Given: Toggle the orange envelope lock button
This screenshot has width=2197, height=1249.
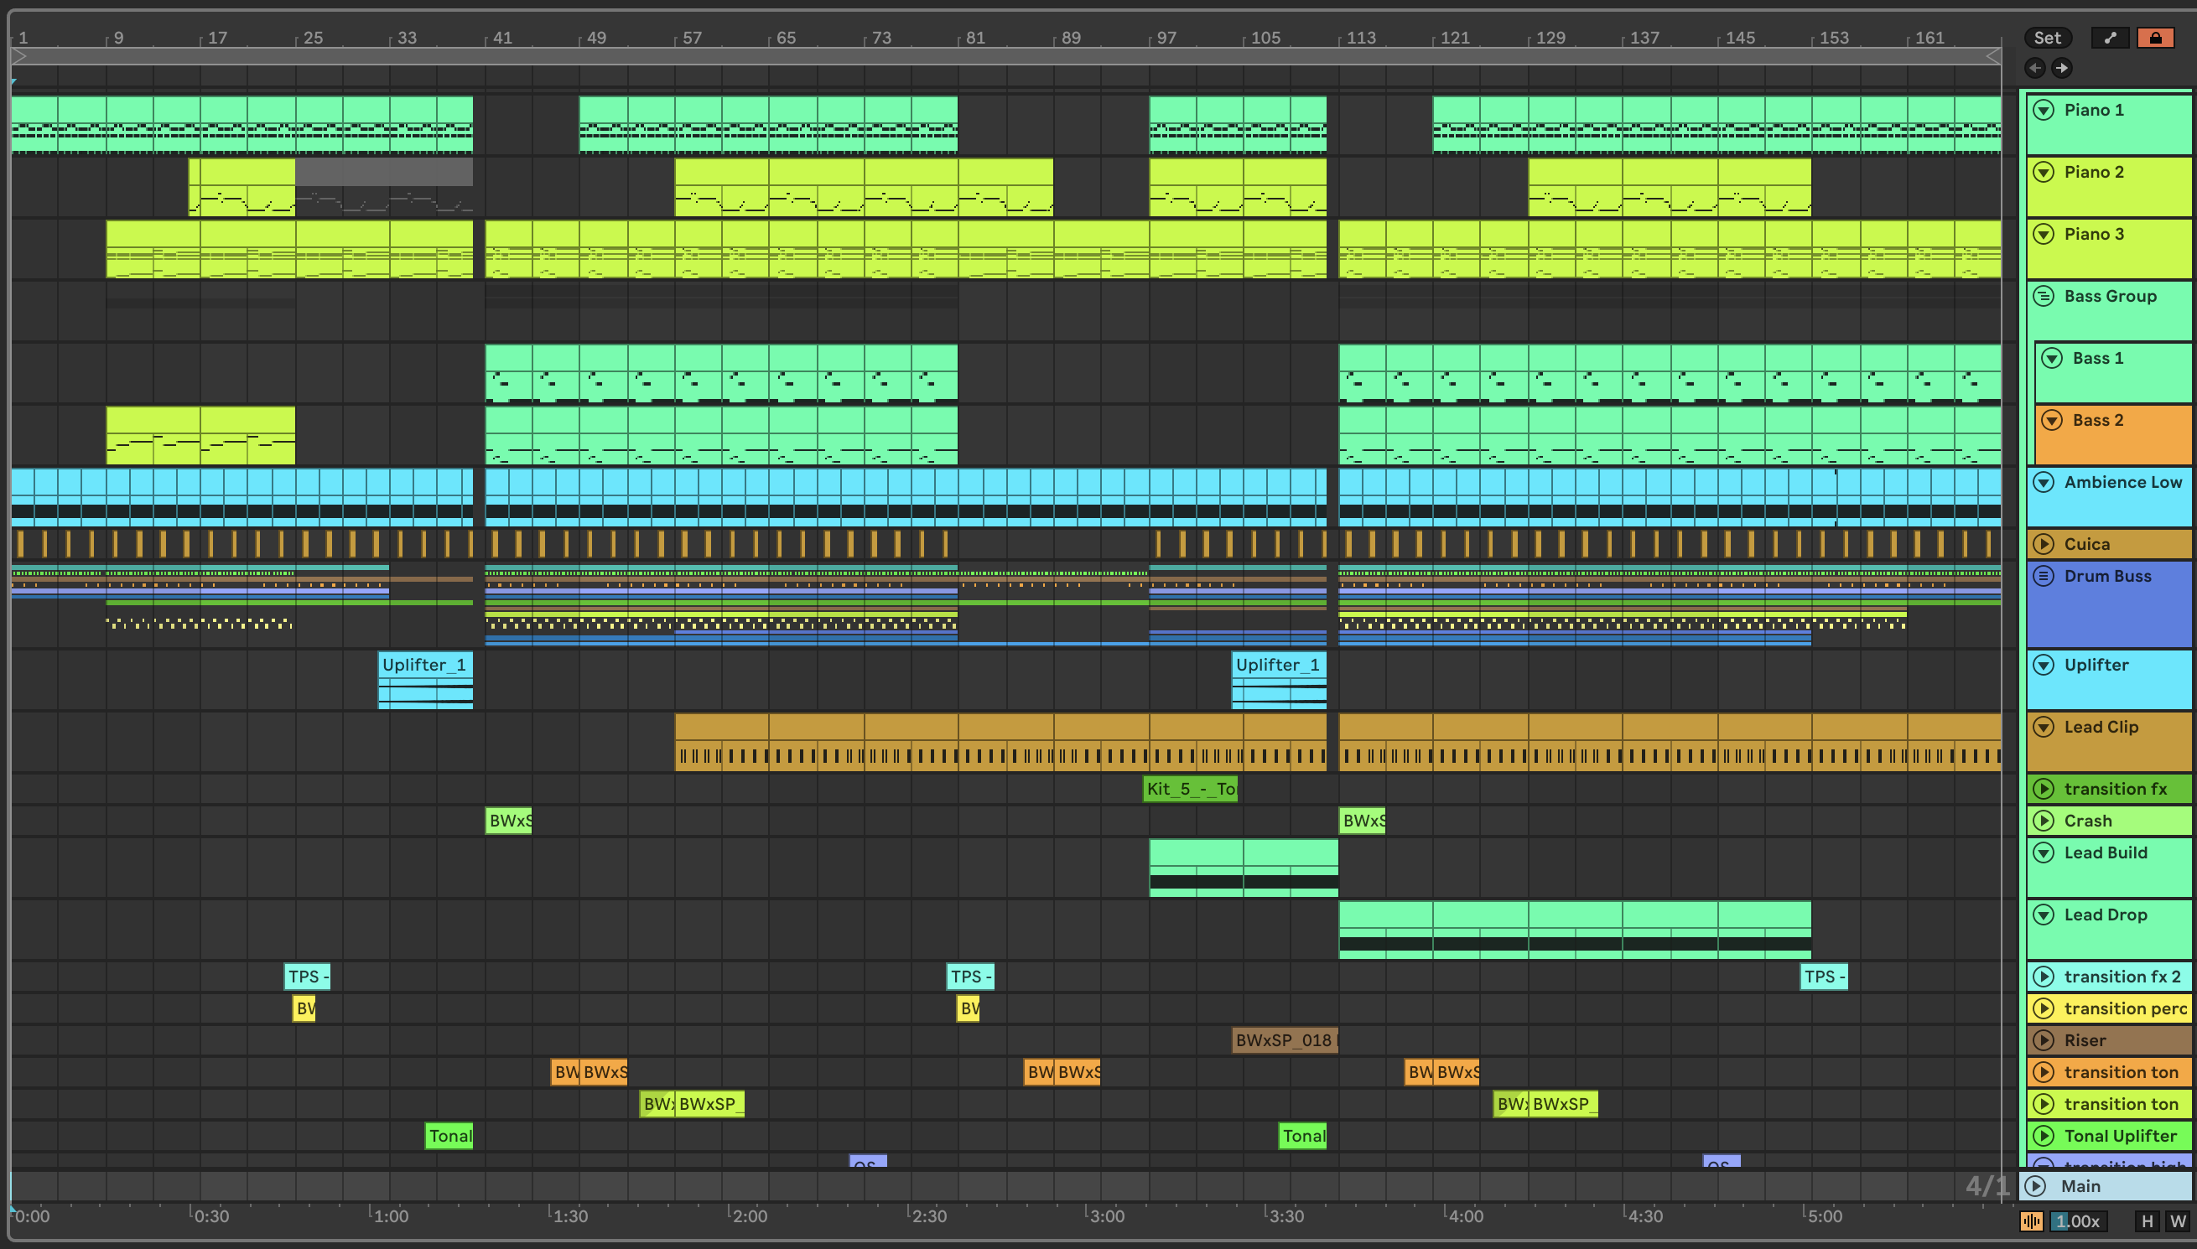Looking at the screenshot, I should coord(2155,38).
